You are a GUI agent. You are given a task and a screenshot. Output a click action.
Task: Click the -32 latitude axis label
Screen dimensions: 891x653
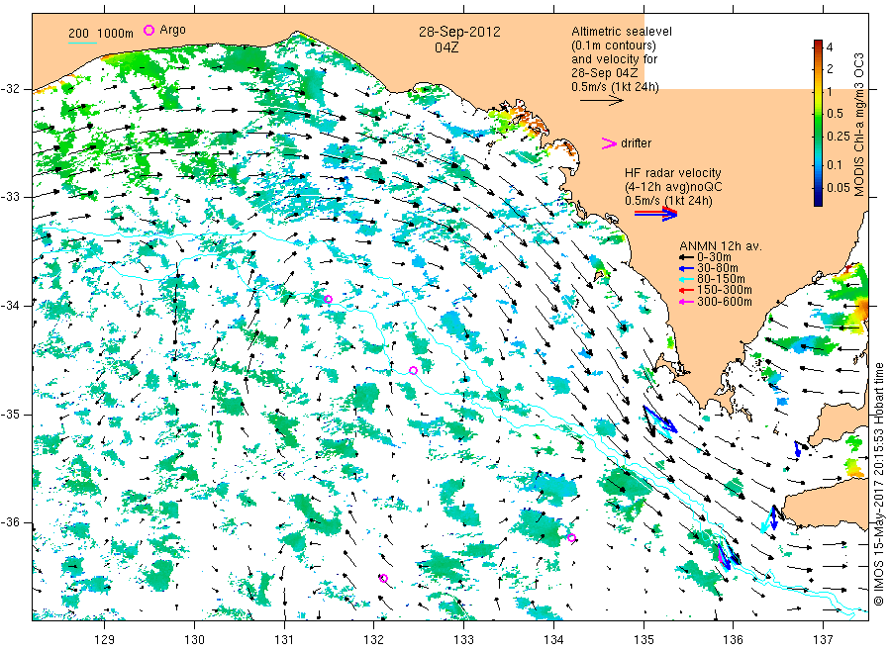[x=10, y=89]
